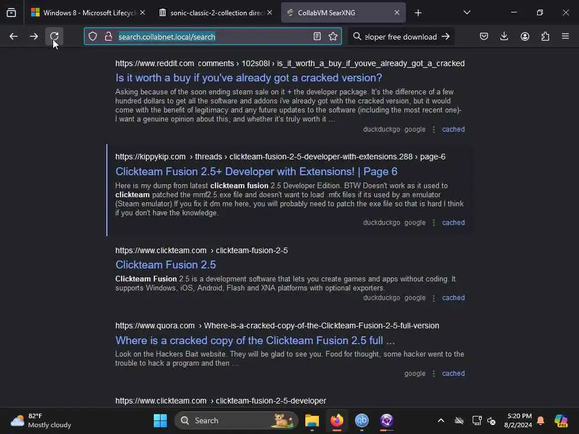This screenshot has width=579, height=434.
Task: Open Firefox View tab overview icon
Action: [11, 12]
